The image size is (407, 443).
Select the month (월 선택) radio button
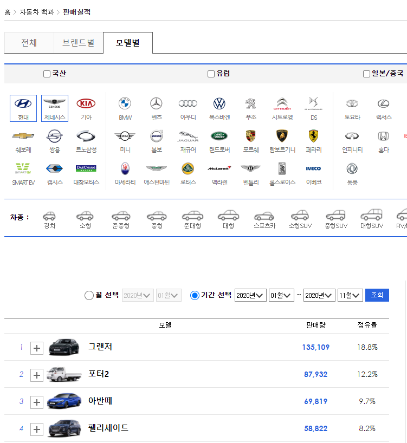click(x=89, y=295)
